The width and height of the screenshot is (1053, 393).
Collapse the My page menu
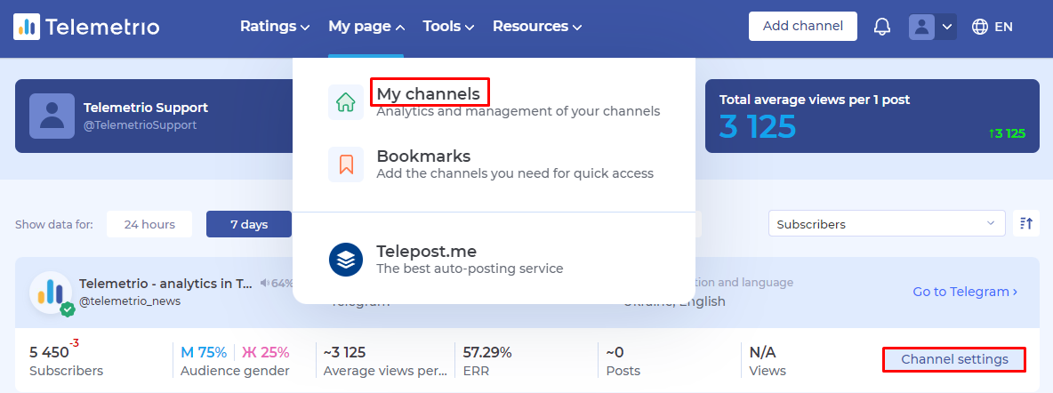[x=366, y=26]
